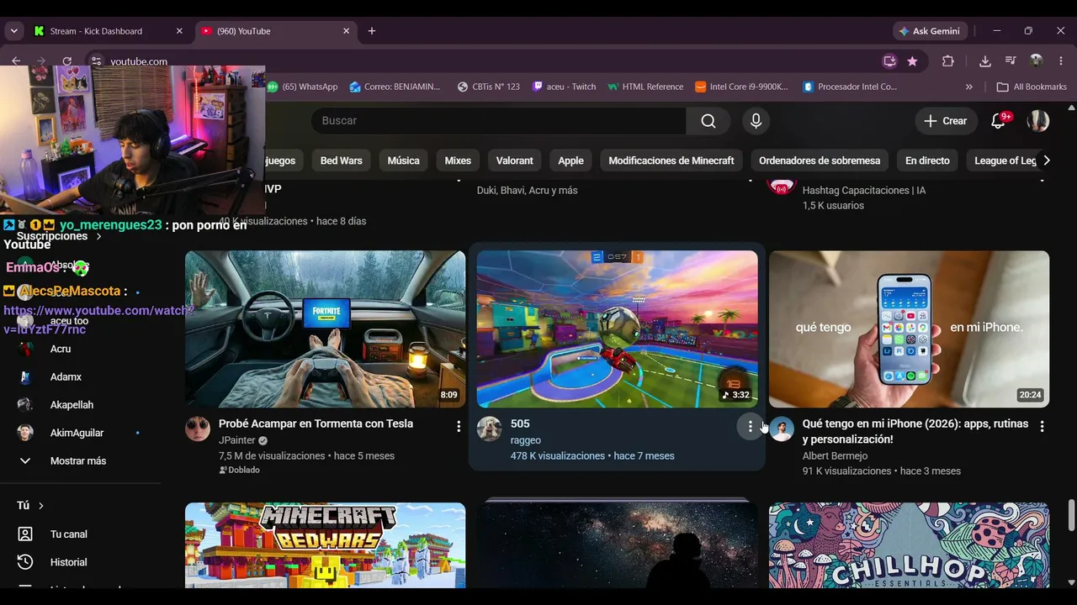Open the Chrome three-dot menu
This screenshot has height=605, width=1077.
pyautogui.click(x=1061, y=61)
